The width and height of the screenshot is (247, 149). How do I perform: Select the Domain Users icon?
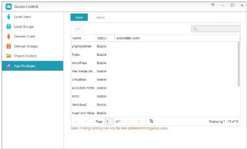coord(9,36)
